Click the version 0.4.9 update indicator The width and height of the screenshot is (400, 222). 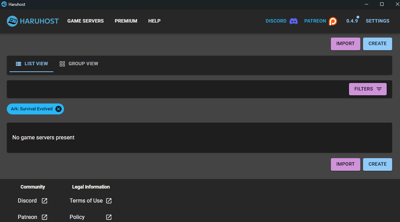click(x=352, y=20)
